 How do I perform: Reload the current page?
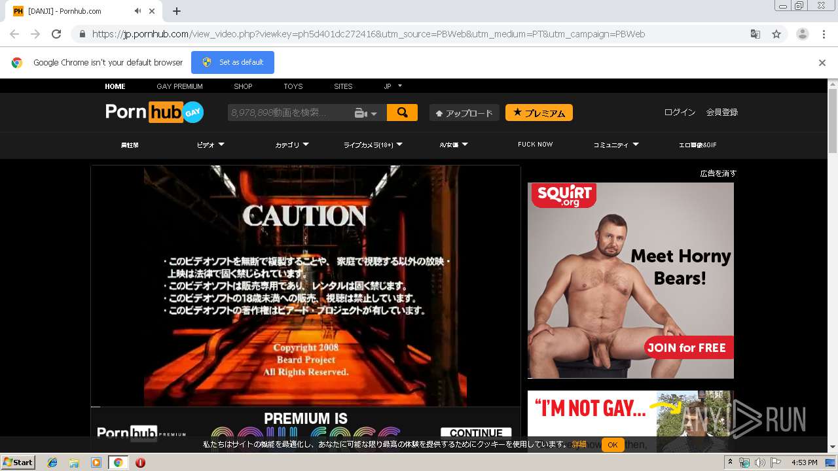[56, 34]
